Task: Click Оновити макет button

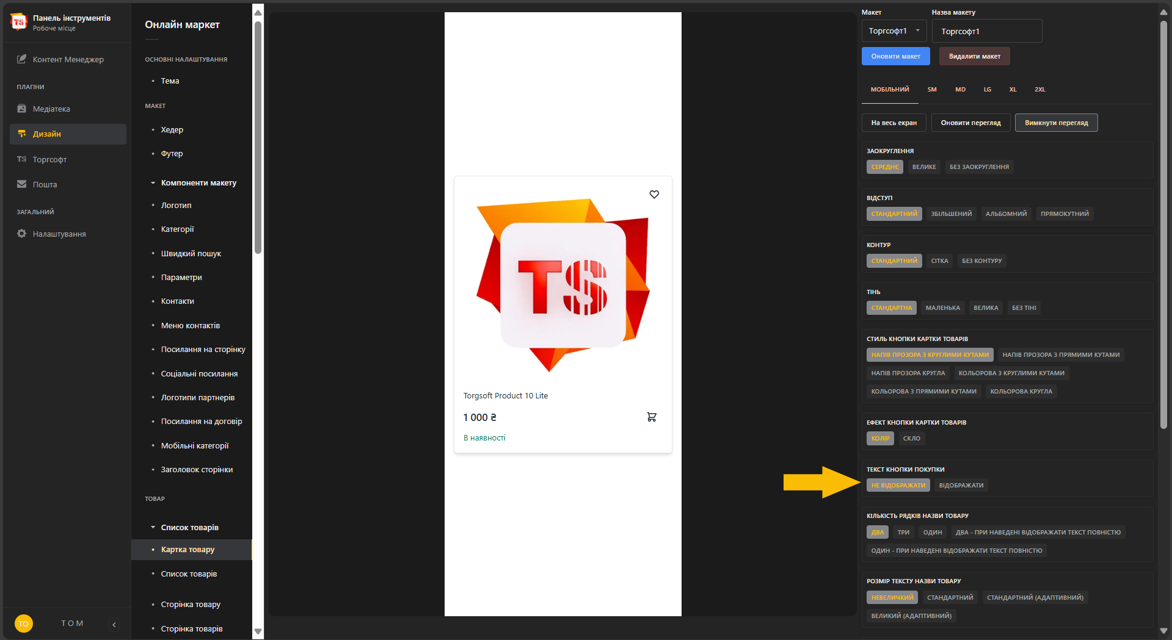Action: 895,56
